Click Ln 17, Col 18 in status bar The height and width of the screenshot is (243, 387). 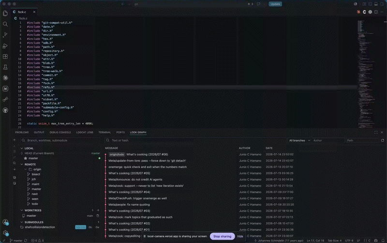[315, 241]
